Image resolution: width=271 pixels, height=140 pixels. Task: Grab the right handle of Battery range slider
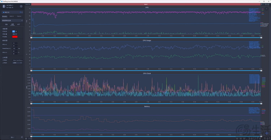click(261, 136)
